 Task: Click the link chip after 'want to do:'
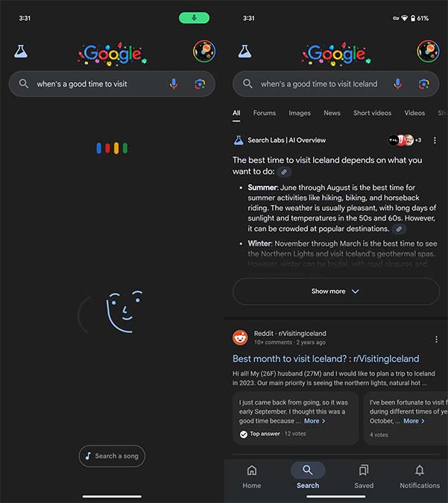284,172
